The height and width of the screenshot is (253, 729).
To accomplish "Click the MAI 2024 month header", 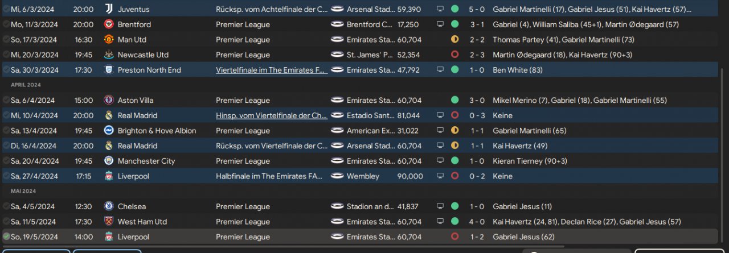I will 23,191.
